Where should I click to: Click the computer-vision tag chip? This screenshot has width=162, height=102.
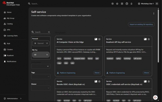point(79,59)
